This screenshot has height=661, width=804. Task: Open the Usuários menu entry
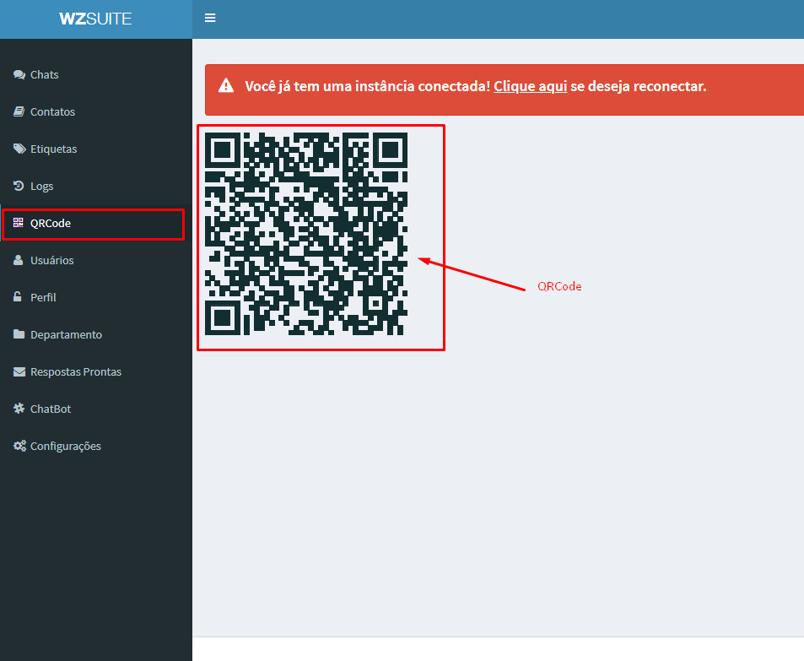coord(96,260)
